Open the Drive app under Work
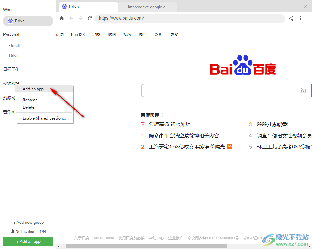 [28, 21]
